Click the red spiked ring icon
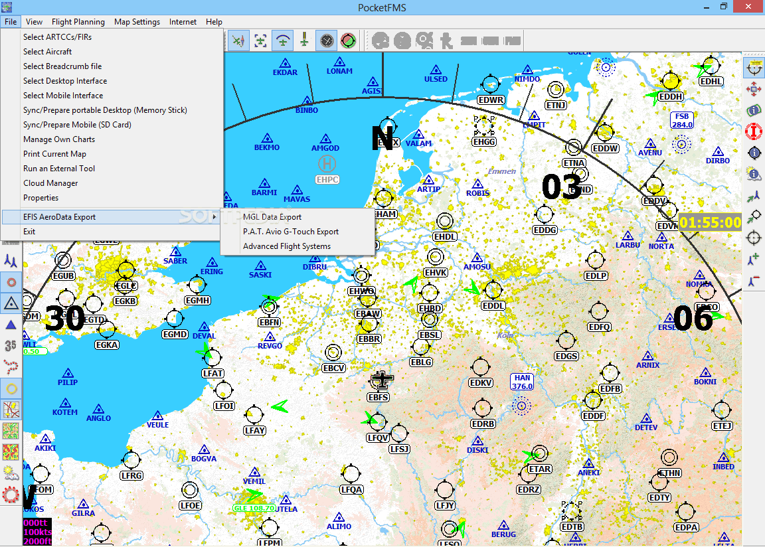 (x=11, y=495)
